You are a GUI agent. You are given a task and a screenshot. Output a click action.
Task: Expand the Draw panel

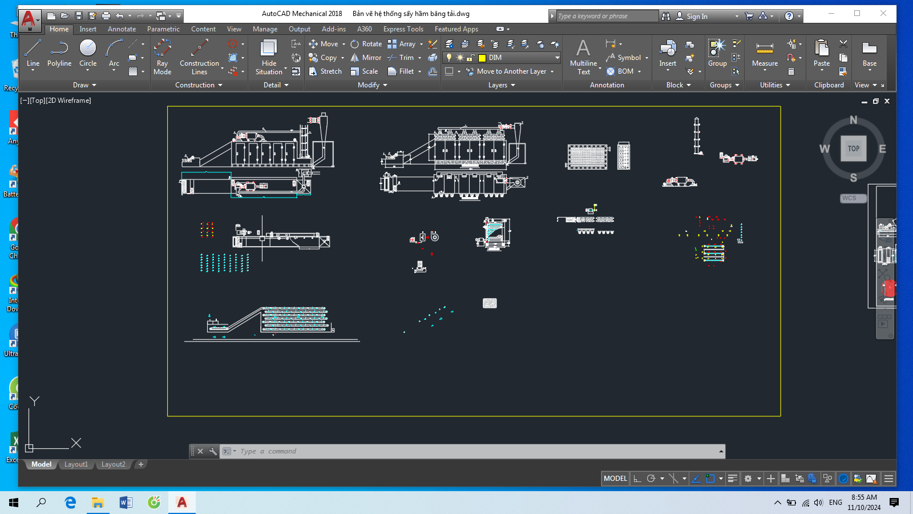pos(84,85)
